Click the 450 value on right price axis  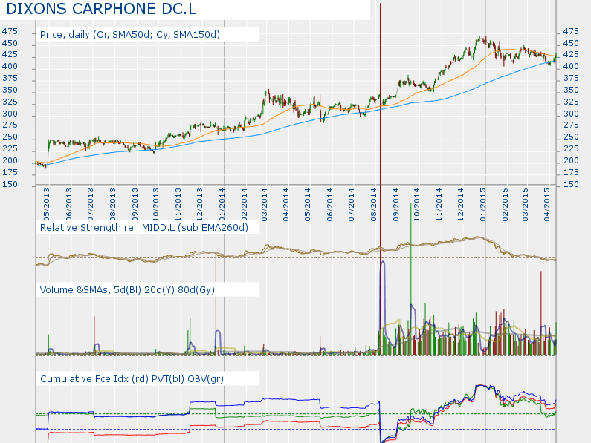coord(571,43)
